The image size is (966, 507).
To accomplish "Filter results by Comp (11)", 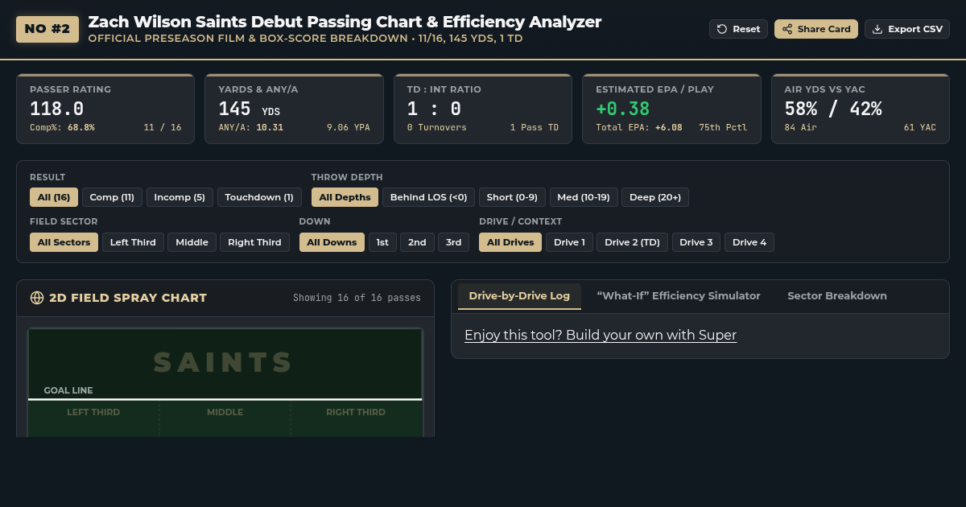I will [112, 197].
